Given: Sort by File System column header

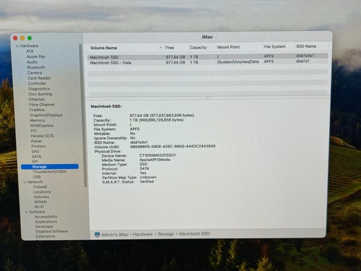Looking at the screenshot, I should pos(274,46).
